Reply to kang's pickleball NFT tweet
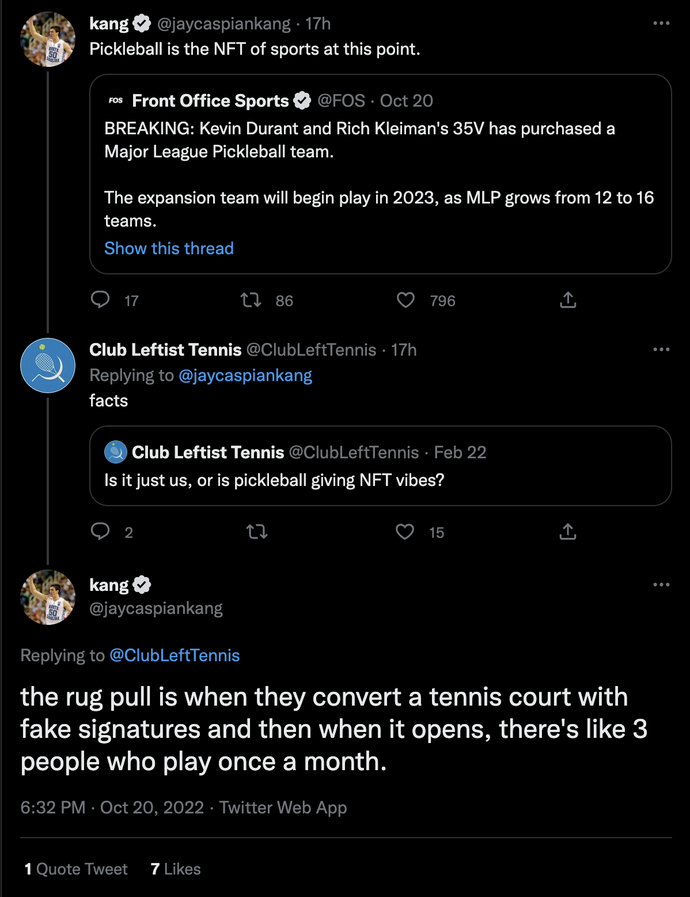This screenshot has height=897, width=690. click(101, 300)
